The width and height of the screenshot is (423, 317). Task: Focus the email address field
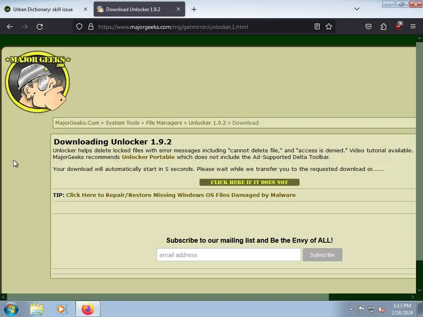pyautogui.click(x=228, y=255)
